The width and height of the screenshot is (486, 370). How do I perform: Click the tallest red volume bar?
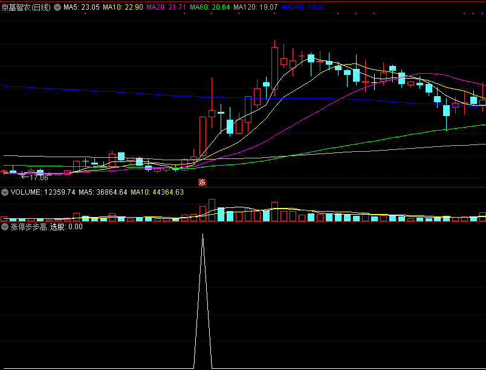coord(212,210)
